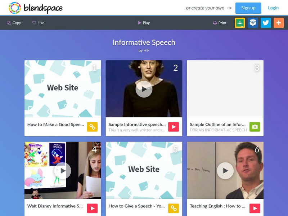This screenshot has height=216, width=288.
Task: Click red video icon for Walt Disney tile
Action: (x=92, y=208)
